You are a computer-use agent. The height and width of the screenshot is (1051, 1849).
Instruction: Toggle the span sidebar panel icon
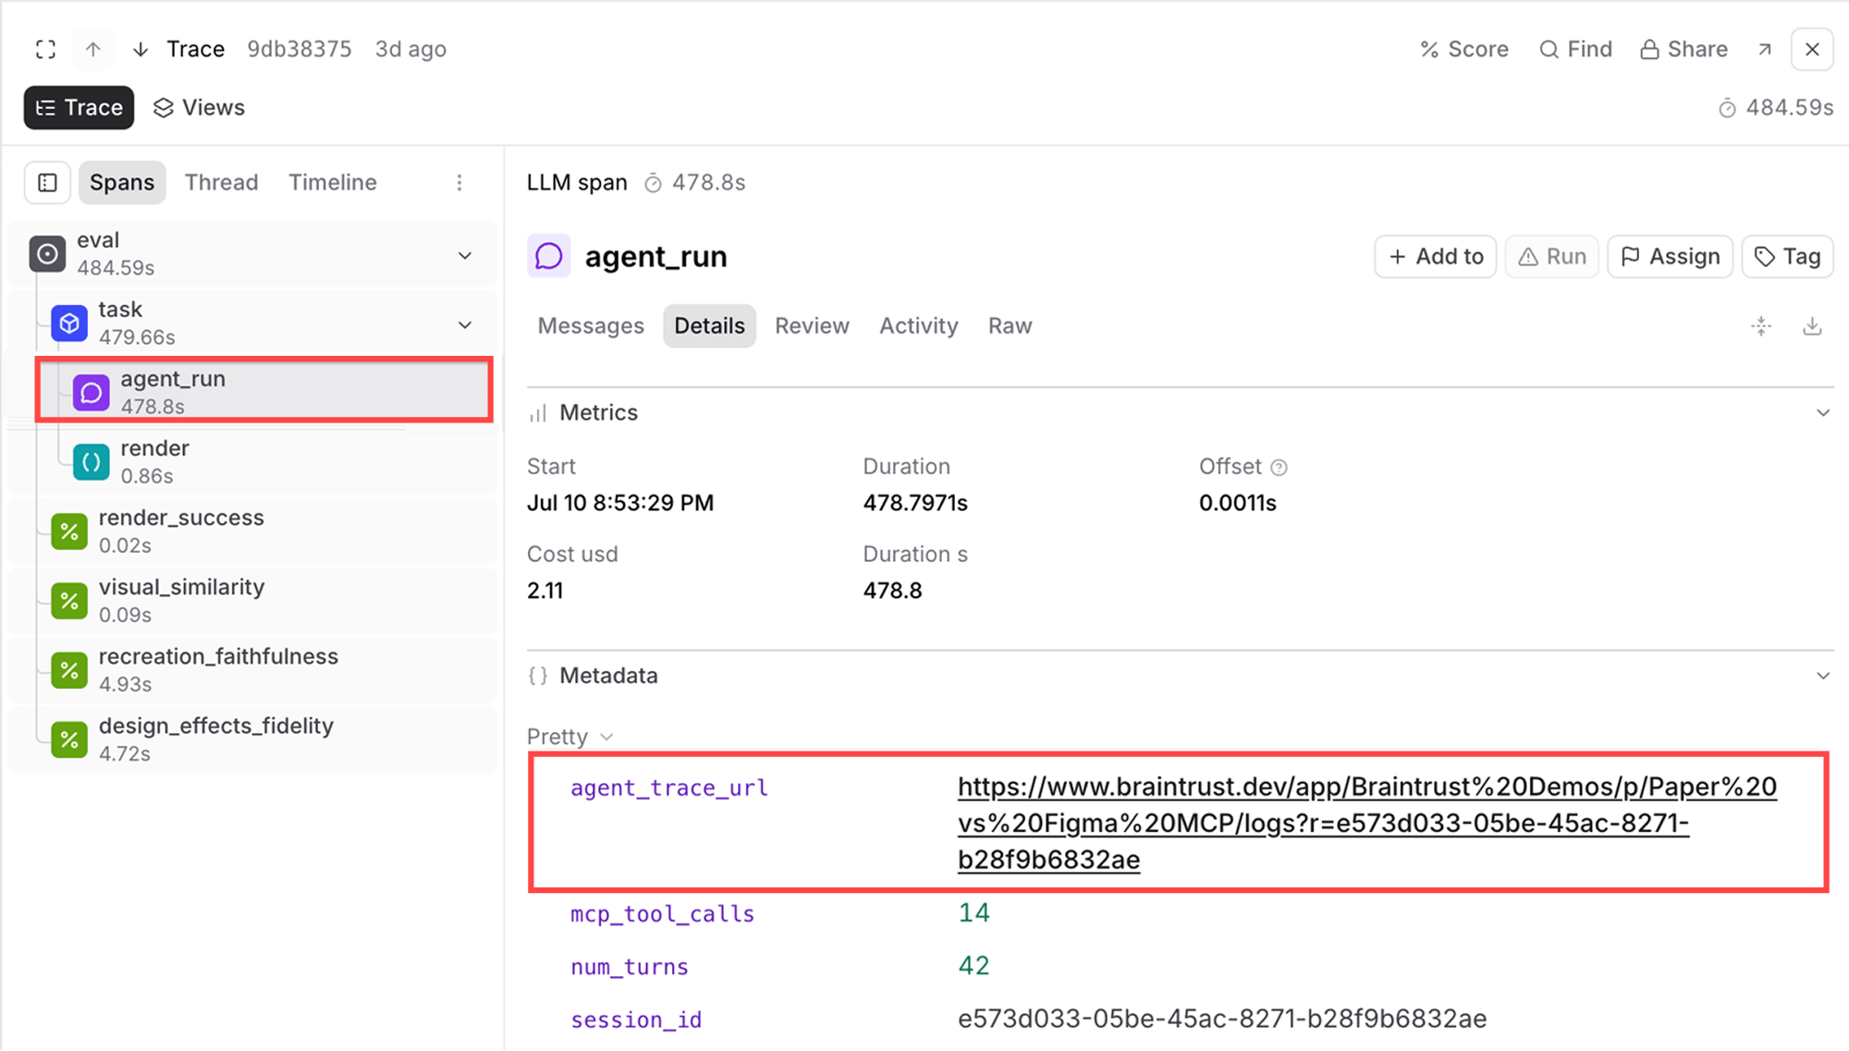[47, 183]
